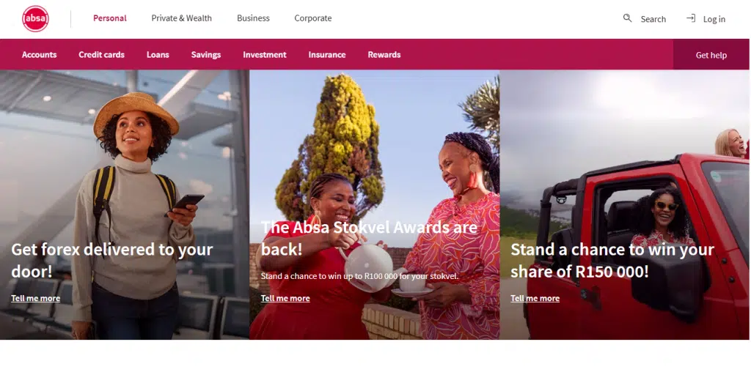
Task: Open Tell me more under R150 000 promotion
Action: tap(535, 298)
